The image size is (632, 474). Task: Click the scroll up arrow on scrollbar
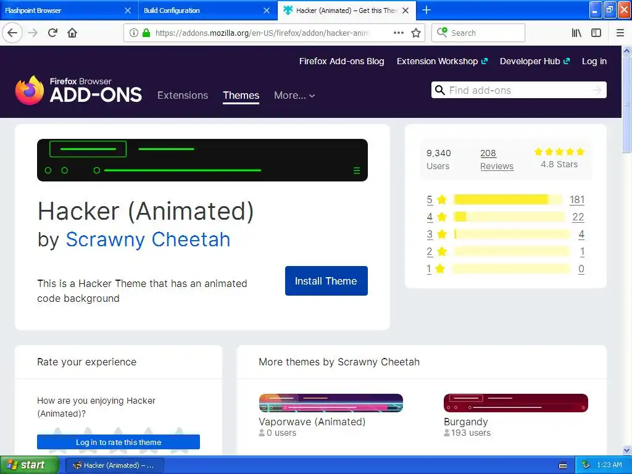point(626,51)
